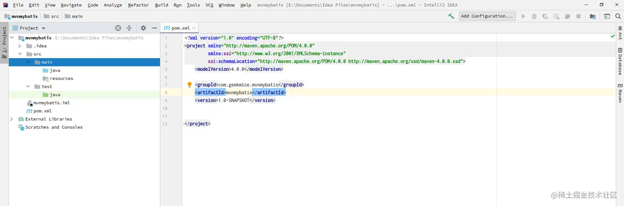The width and height of the screenshot is (624, 206).
Task: Open the Maven tool window
Action: (620, 93)
